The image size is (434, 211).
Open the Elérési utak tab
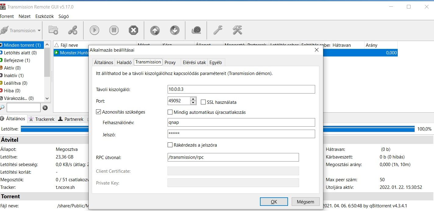194,63
